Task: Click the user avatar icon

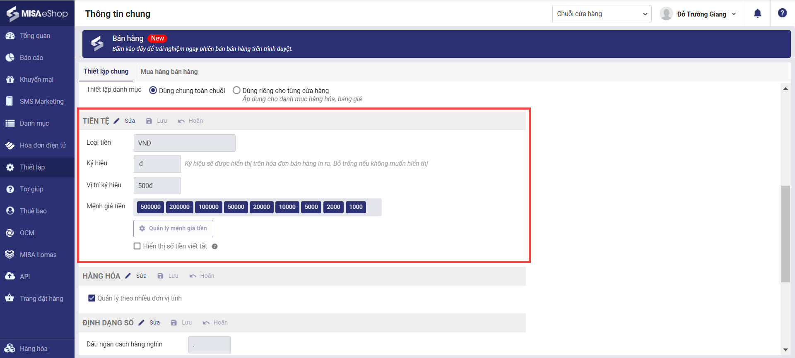Action: pyautogui.click(x=666, y=14)
